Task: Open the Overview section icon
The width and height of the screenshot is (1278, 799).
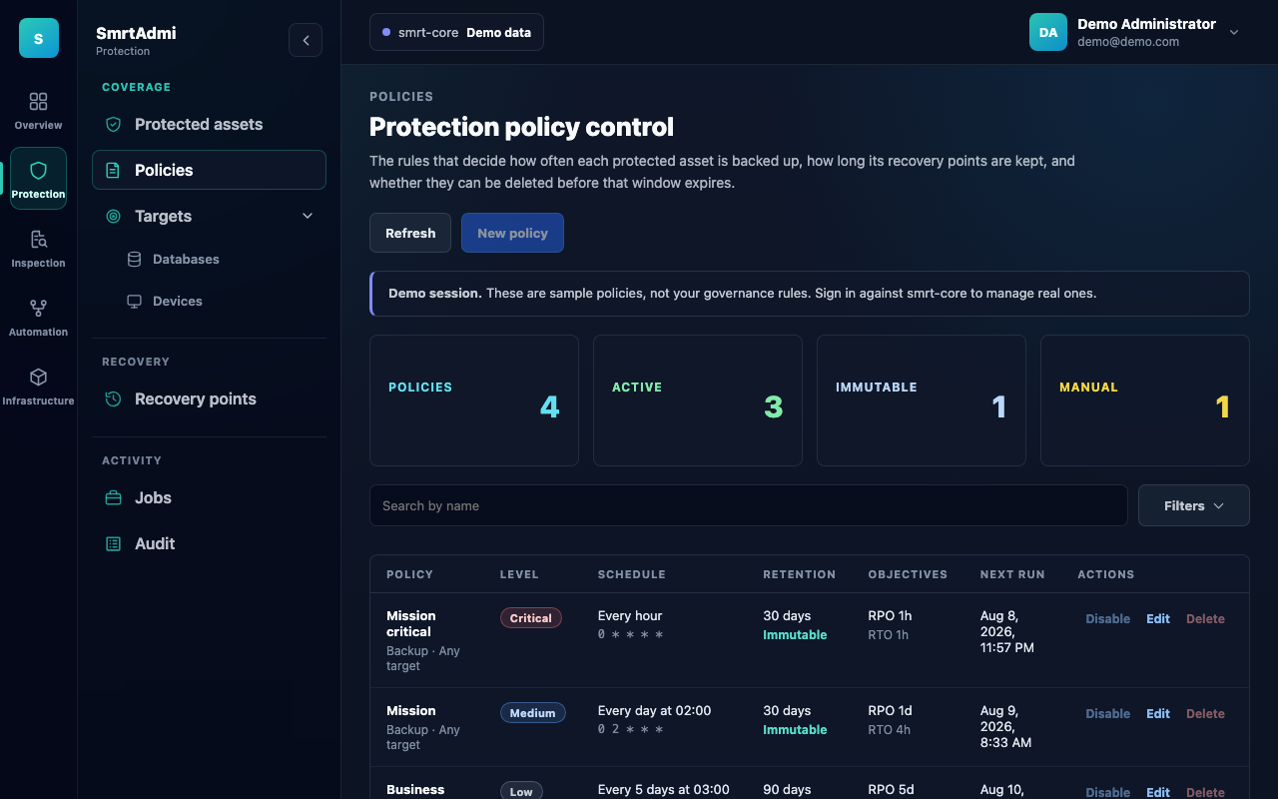Action: (38, 102)
